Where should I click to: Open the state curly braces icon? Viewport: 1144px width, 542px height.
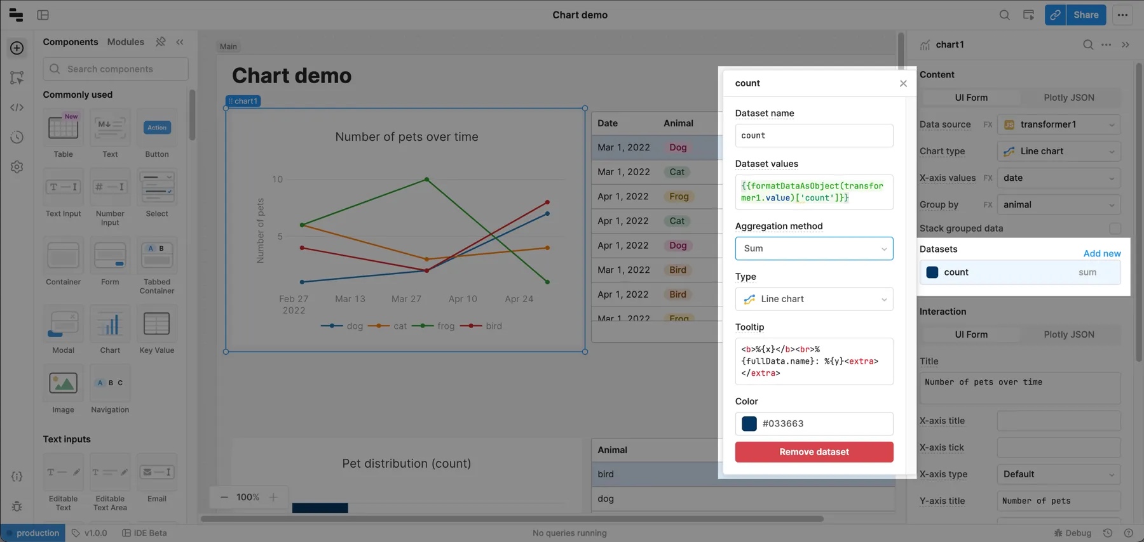click(17, 477)
